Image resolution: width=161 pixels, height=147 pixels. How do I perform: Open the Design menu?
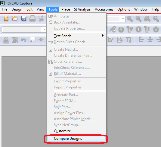coord(17,9)
